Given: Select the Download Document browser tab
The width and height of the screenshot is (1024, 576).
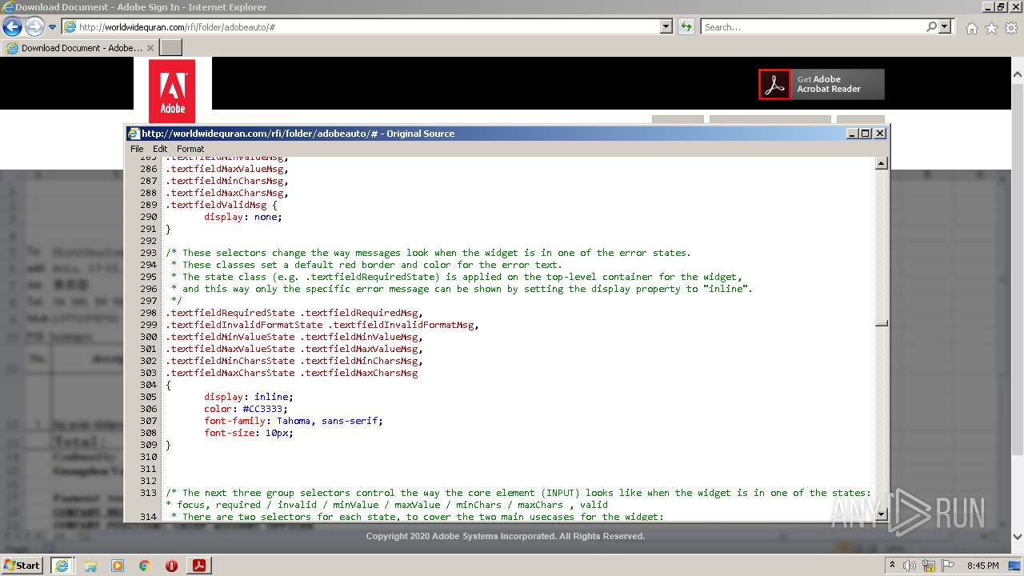Looking at the screenshot, I should (79, 48).
